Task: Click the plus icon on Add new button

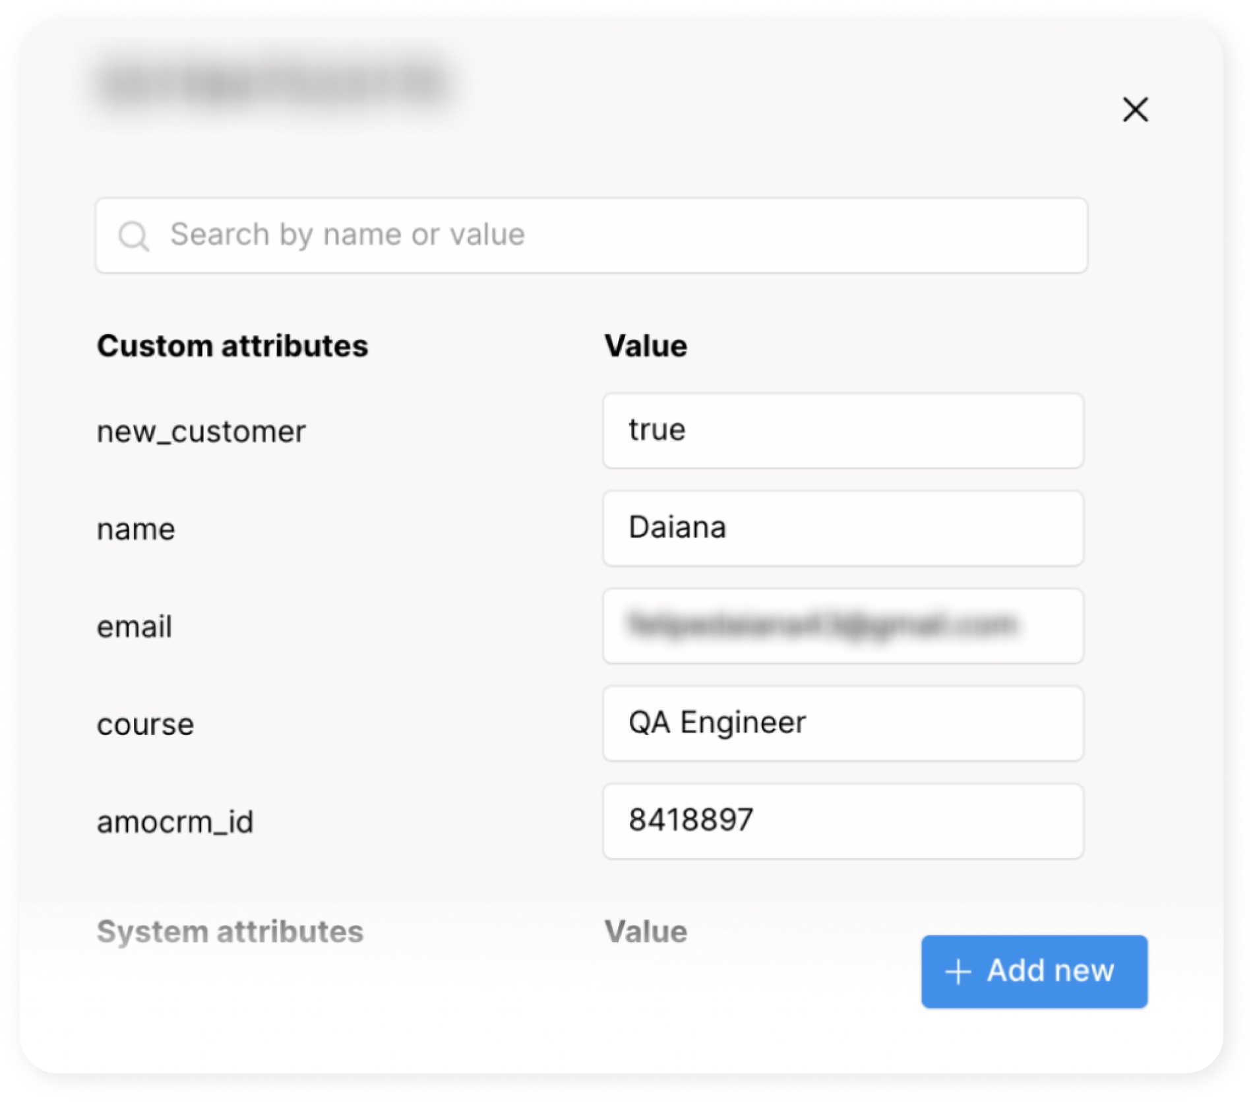Action: [x=958, y=971]
